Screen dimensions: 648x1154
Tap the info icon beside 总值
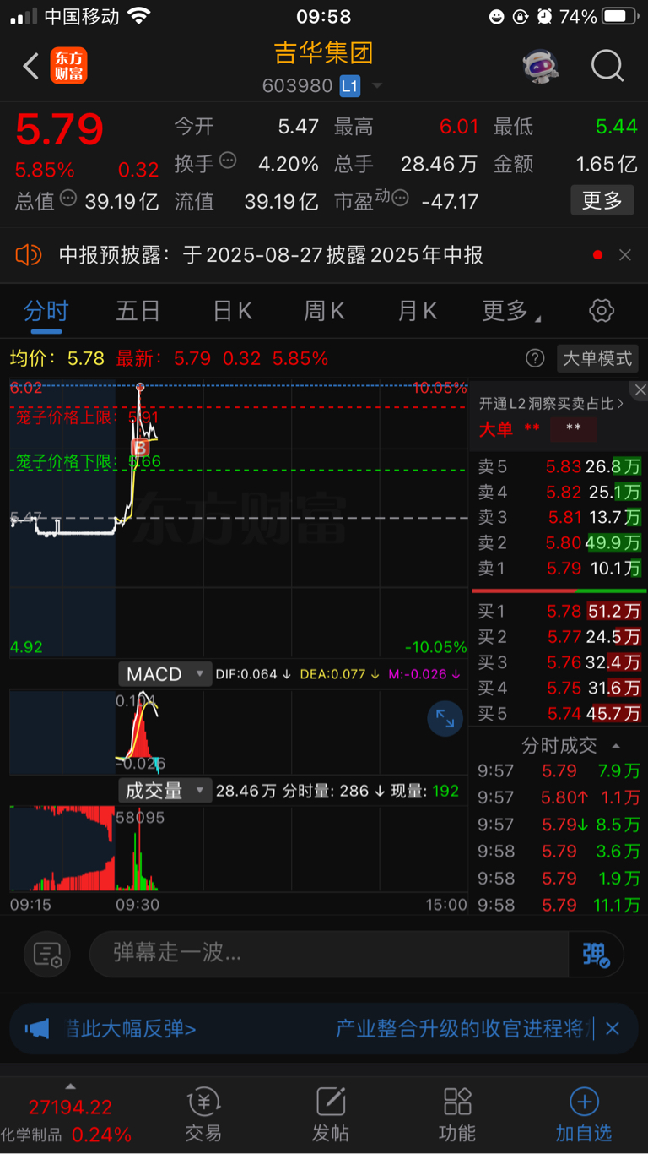tap(68, 199)
